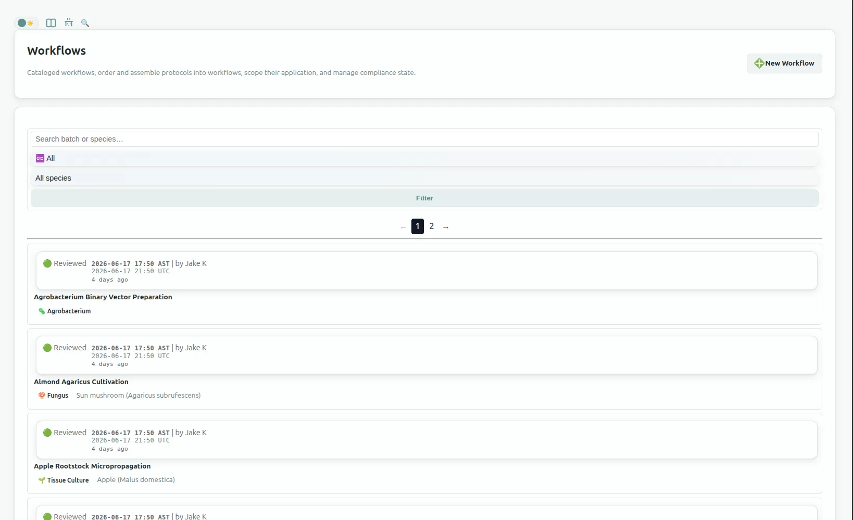Open the All category dropdown
The image size is (853, 520).
(x=424, y=158)
